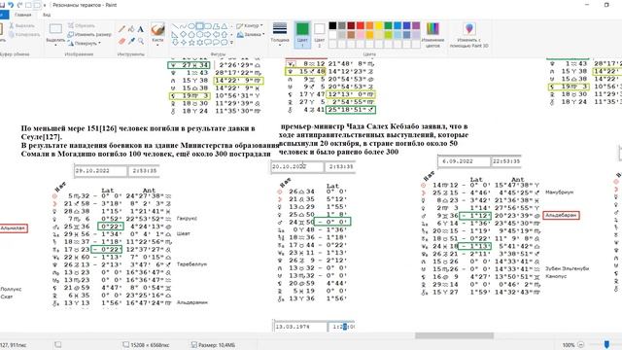Viewport: 622px width, 350px height.
Task: Choose the Down arrow shape
Action: click(175, 43)
